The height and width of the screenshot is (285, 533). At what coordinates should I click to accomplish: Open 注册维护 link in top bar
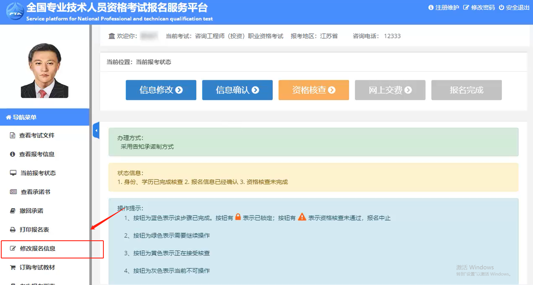(444, 8)
